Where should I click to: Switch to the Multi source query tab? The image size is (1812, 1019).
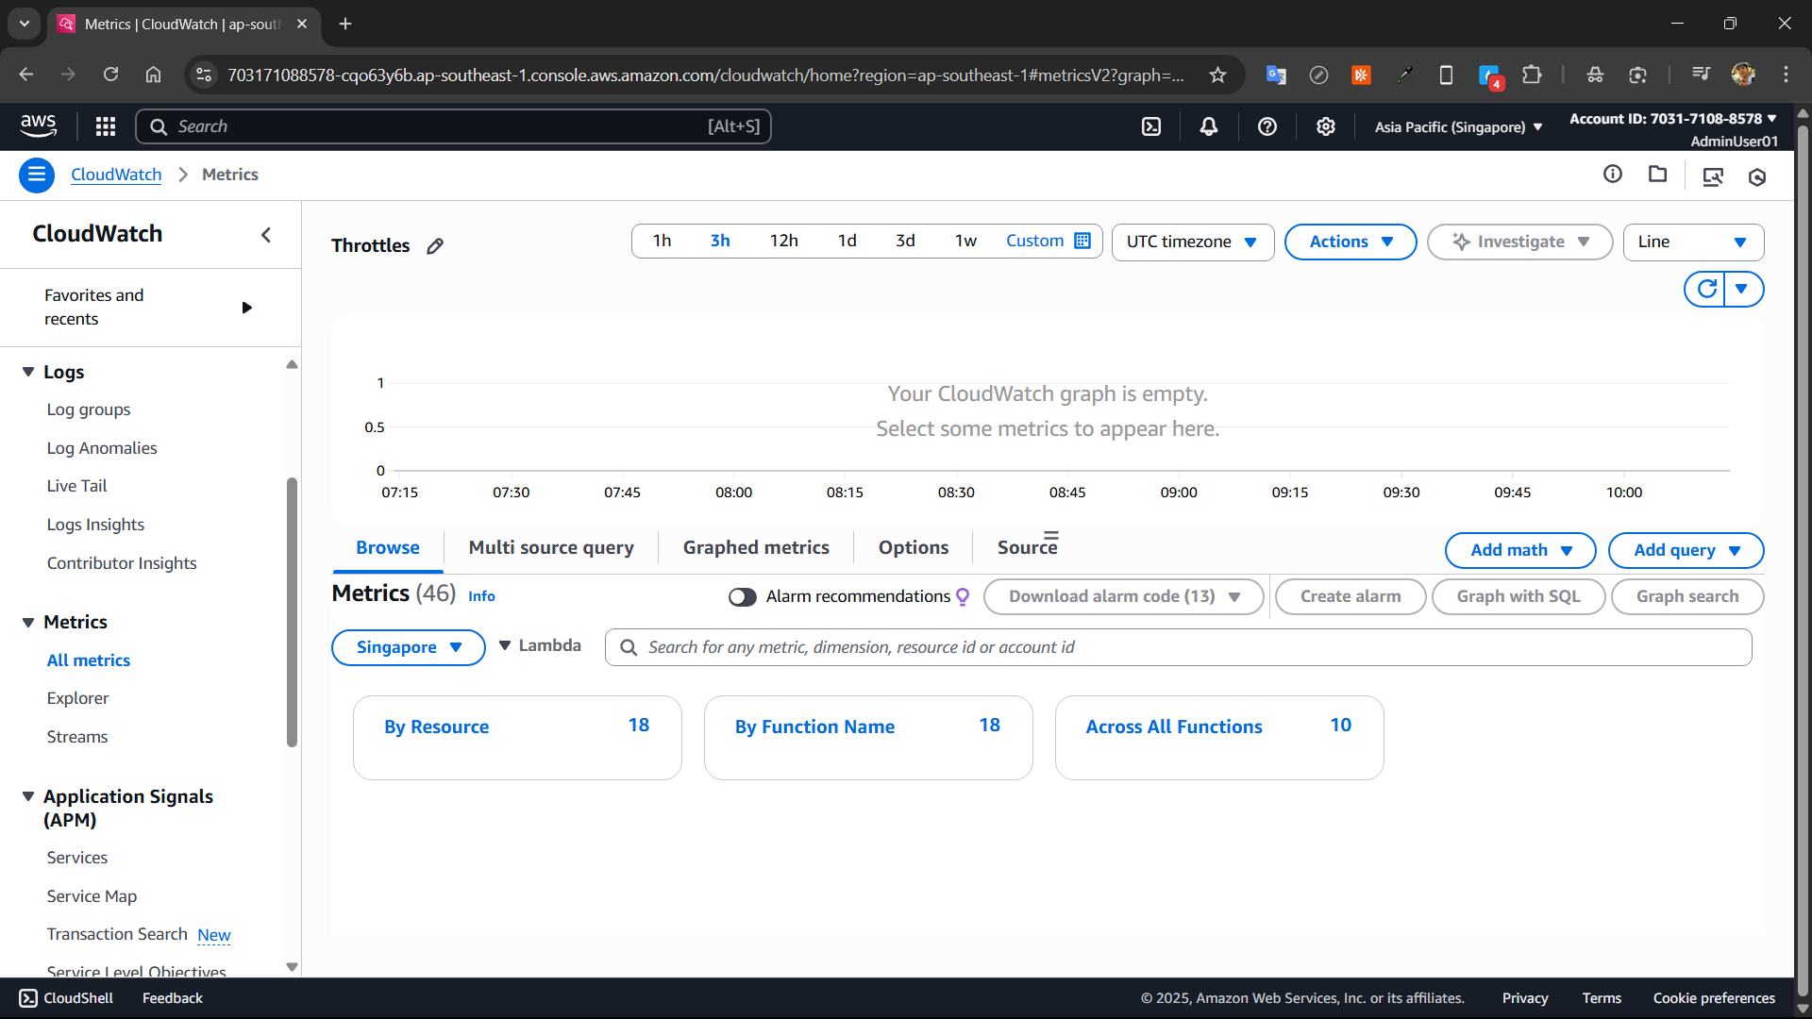pyautogui.click(x=551, y=547)
